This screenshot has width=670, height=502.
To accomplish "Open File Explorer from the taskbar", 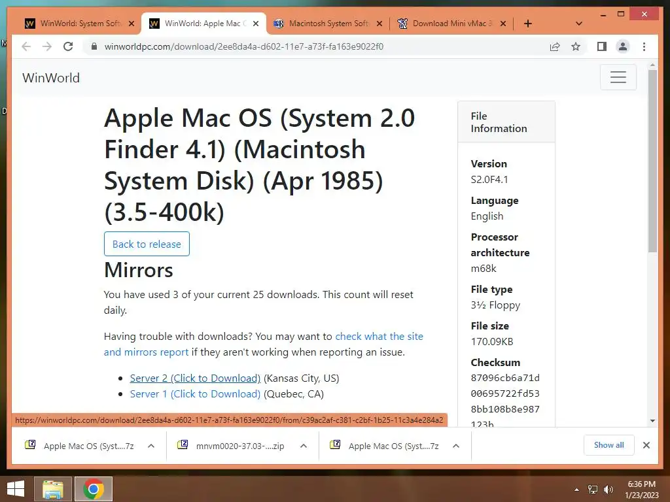I will (x=53, y=489).
